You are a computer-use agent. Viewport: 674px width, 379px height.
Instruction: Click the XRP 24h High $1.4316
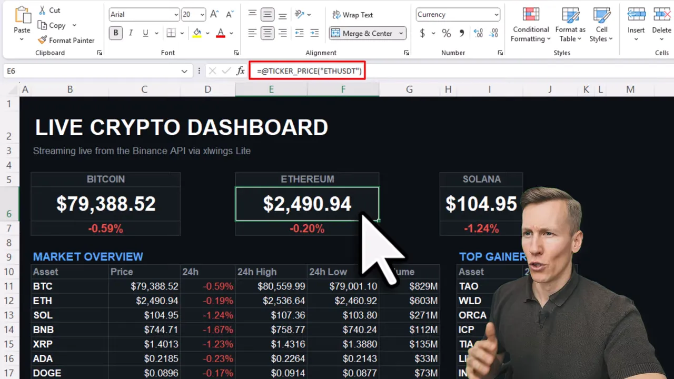pyautogui.click(x=271, y=344)
